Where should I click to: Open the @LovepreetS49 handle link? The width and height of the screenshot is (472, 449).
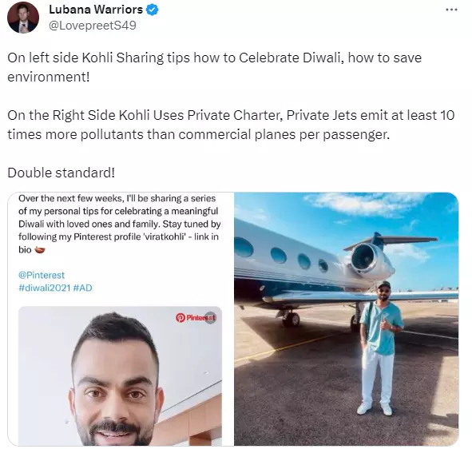(93, 26)
